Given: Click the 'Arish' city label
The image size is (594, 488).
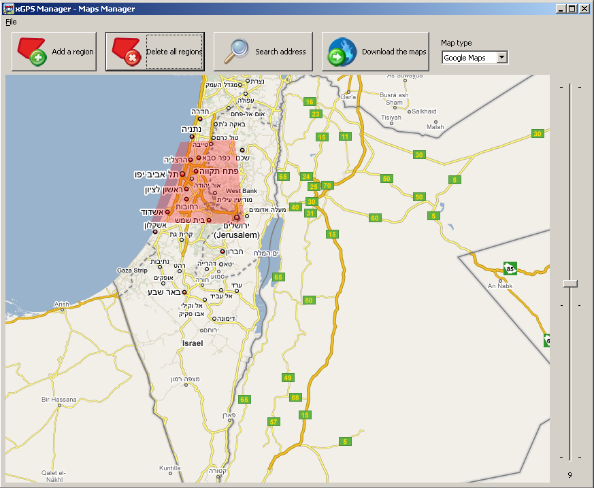Looking at the screenshot, I should (61, 304).
